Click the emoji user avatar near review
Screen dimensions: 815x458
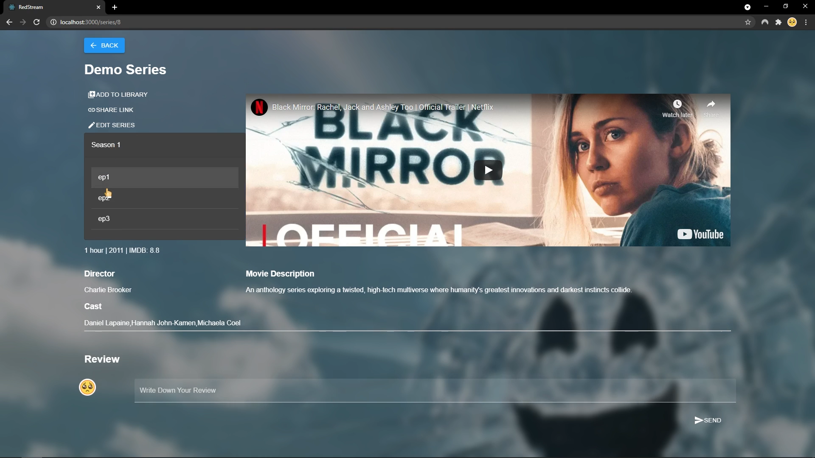87,387
